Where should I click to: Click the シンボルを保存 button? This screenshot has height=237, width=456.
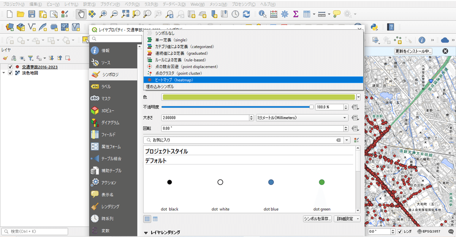pos(318,219)
